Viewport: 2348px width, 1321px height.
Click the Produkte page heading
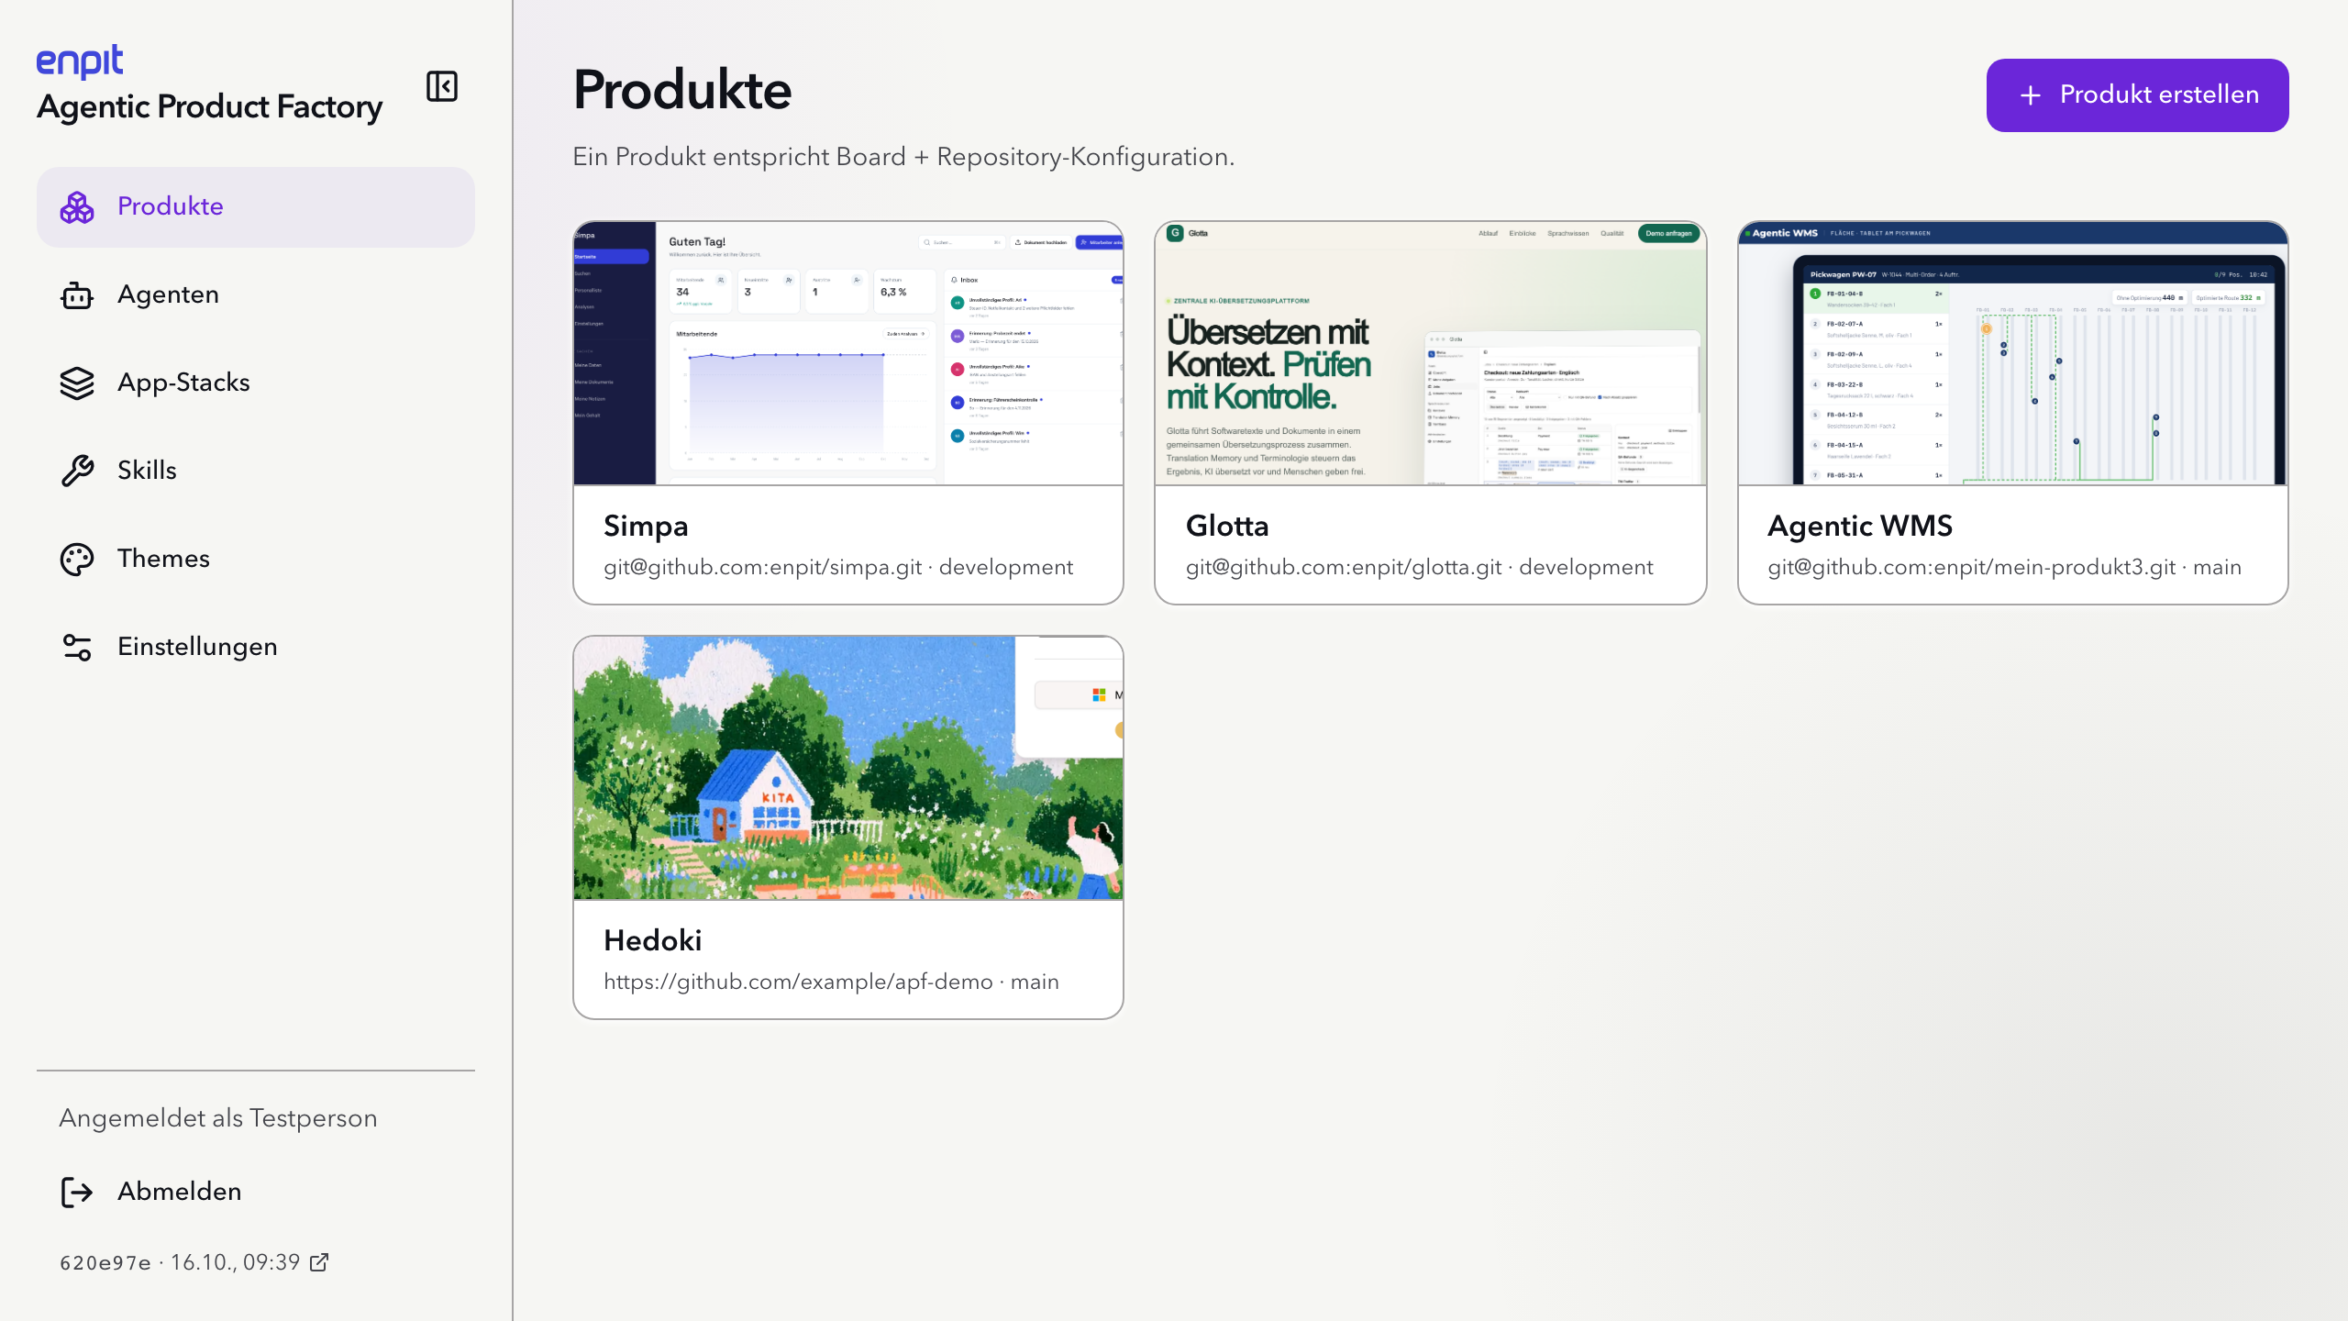682,91
